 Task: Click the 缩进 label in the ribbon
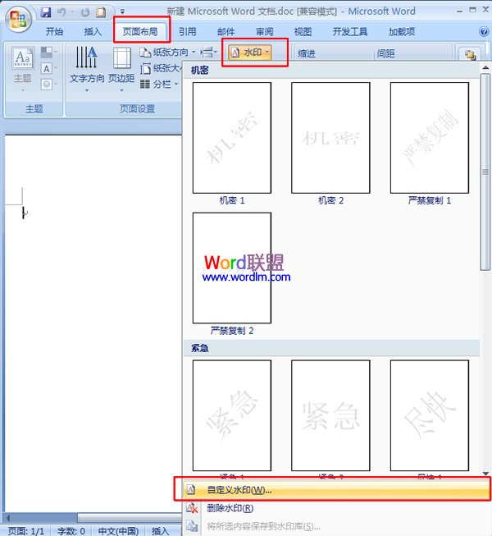click(306, 53)
